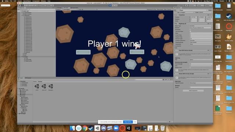Select Main Camera in the Hierarchy
The height and width of the screenshot is (132, 235).
coord(28,14)
